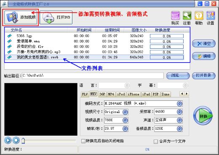This screenshot has height=155, width=219.
Task: Select file row 没有的约会.flv
Action: [x=94, y=47]
